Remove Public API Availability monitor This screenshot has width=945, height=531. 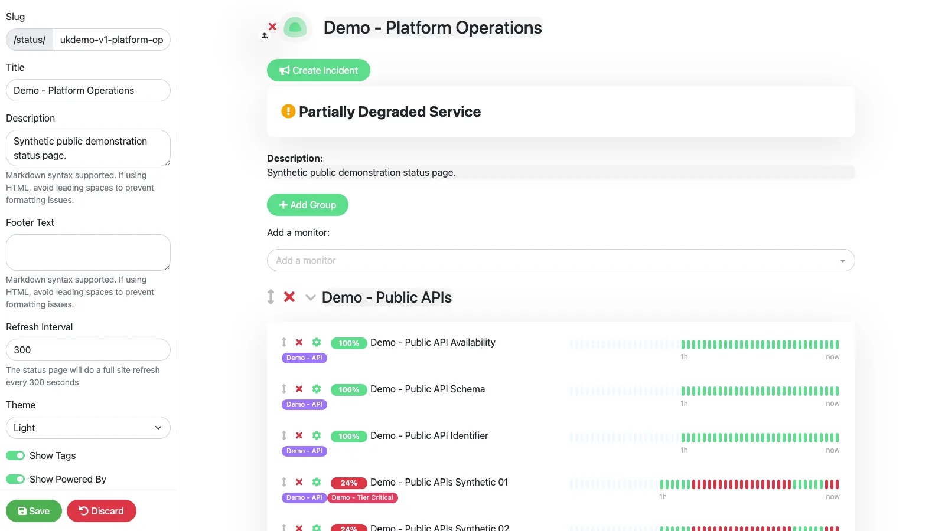(299, 342)
